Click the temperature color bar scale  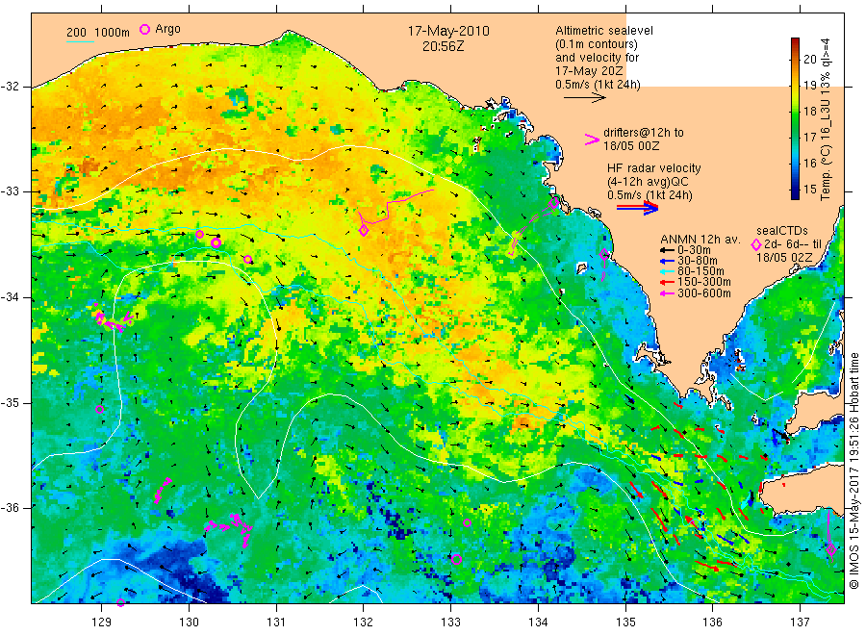(x=795, y=118)
